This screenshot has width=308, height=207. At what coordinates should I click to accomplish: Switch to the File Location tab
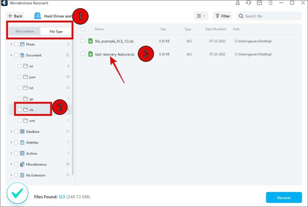point(25,31)
